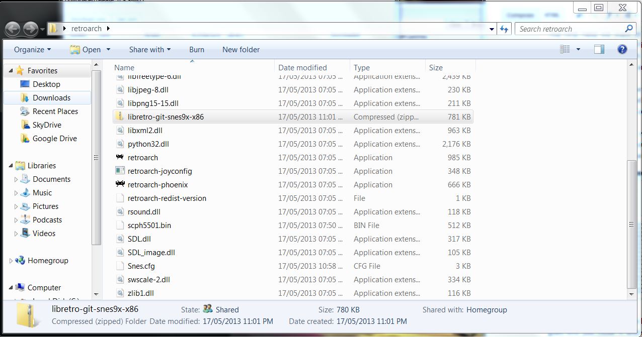Open the Help question mark icon

point(622,49)
